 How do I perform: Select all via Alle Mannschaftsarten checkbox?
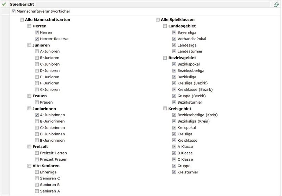(22, 20)
